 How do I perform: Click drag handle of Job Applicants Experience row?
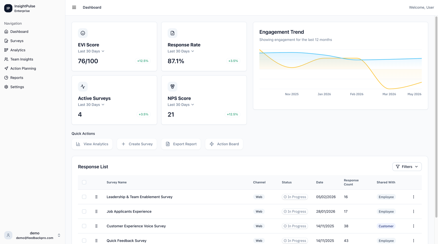[x=96, y=211]
